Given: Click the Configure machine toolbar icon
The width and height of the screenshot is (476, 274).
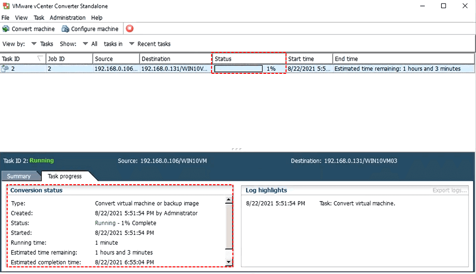Looking at the screenshot, I should pyautogui.click(x=65, y=29).
